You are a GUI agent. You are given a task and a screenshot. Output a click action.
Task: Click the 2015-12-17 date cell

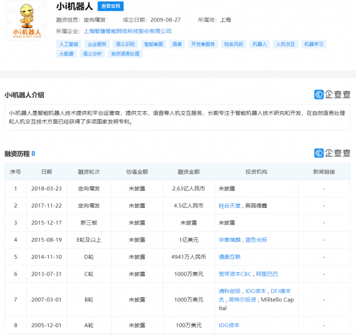click(x=46, y=223)
